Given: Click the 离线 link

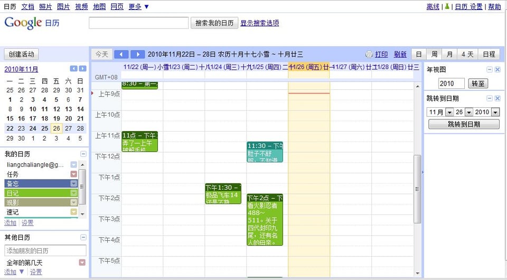Looking at the screenshot, I should [x=433, y=6].
